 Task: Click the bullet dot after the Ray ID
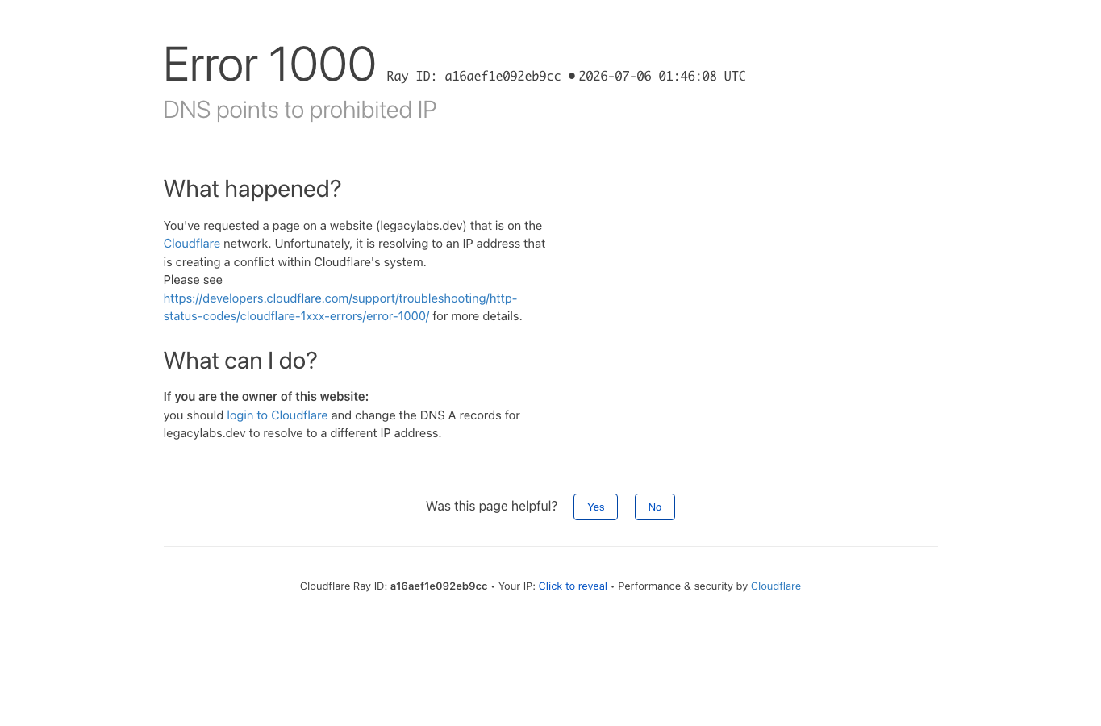pos(571,76)
